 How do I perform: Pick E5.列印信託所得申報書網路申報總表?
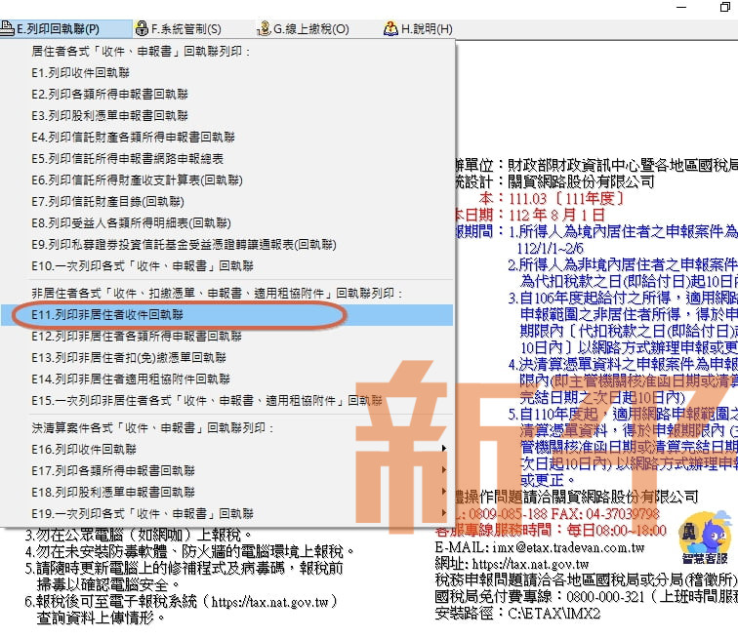(x=127, y=159)
